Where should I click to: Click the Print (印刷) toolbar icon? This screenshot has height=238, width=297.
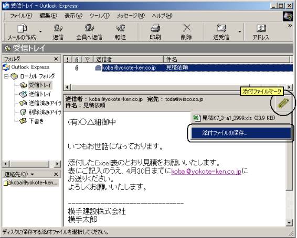[155, 32]
